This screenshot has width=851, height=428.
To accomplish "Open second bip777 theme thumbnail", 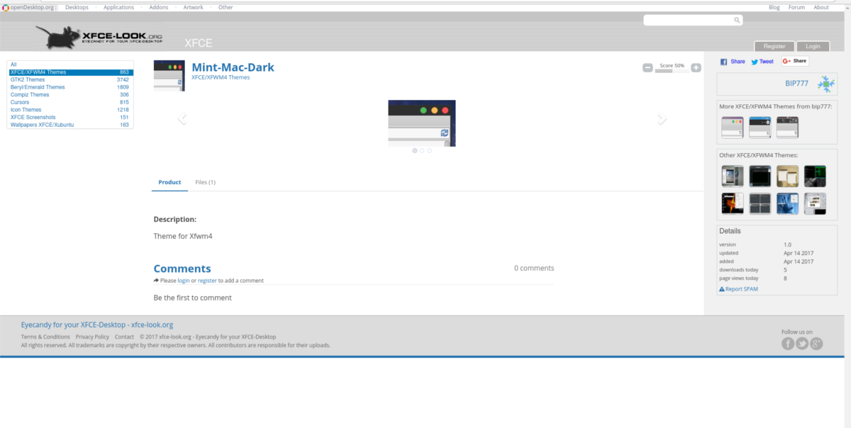I will coord(760,127).
